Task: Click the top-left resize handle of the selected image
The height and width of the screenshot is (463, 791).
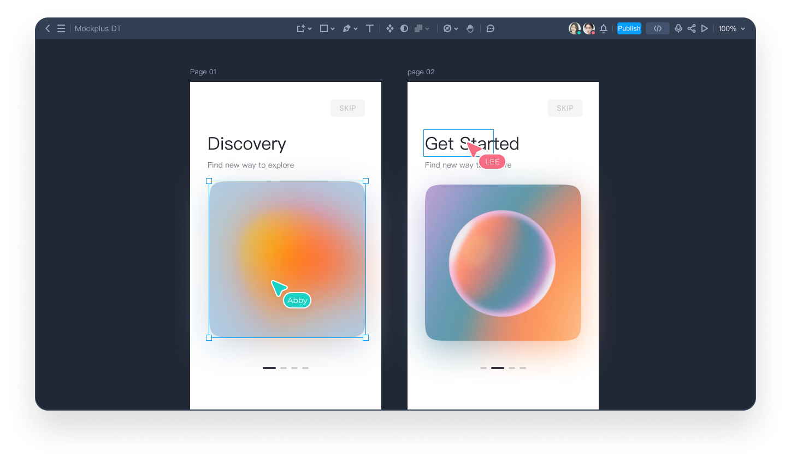Action: coord(209,181)
